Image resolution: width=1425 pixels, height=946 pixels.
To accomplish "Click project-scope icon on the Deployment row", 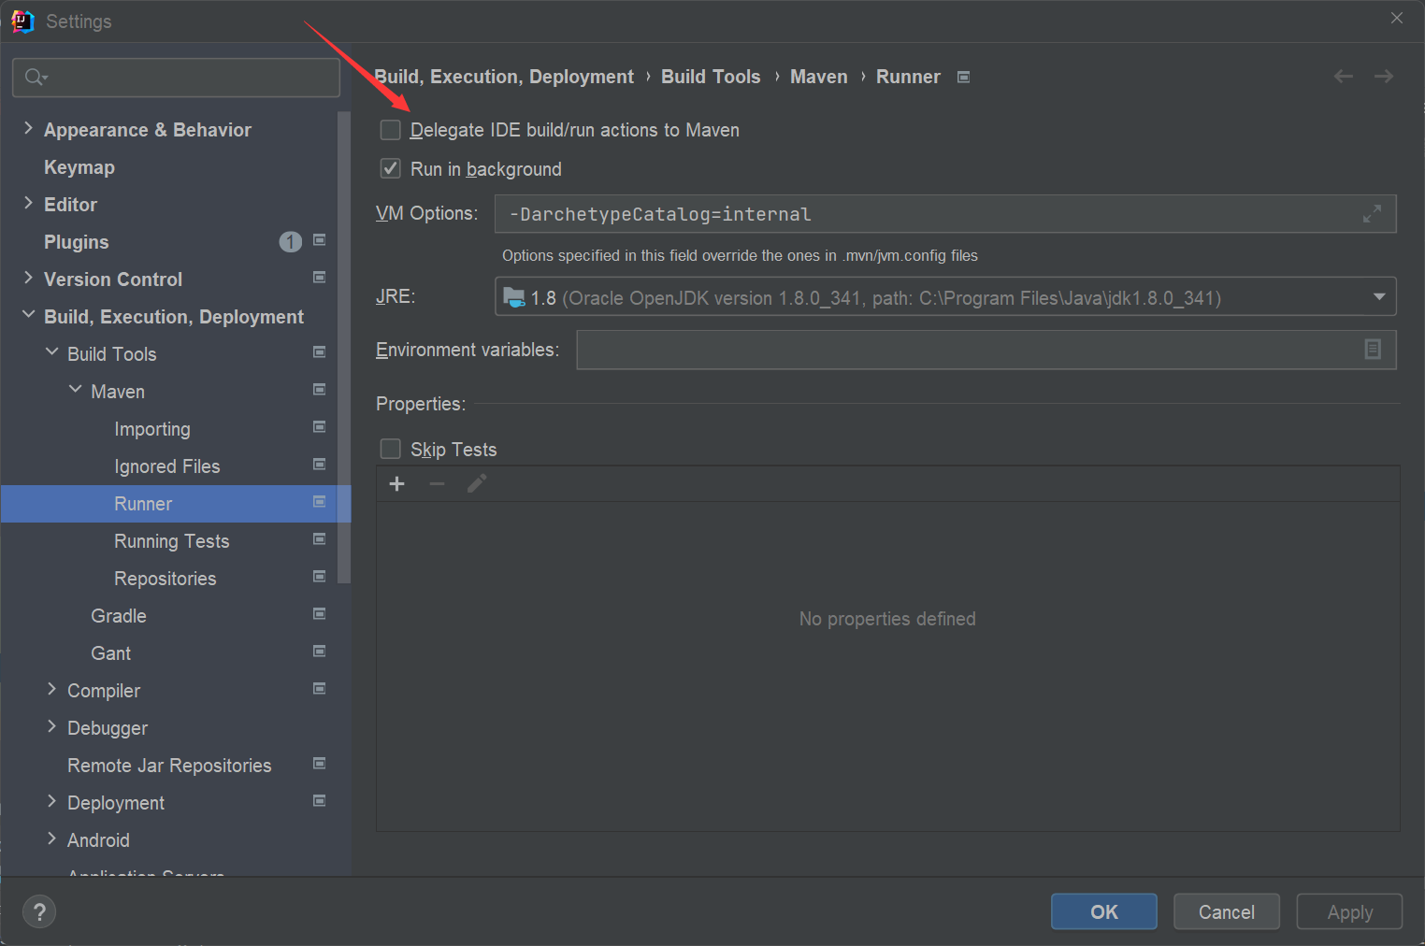I will coord(320,801).
